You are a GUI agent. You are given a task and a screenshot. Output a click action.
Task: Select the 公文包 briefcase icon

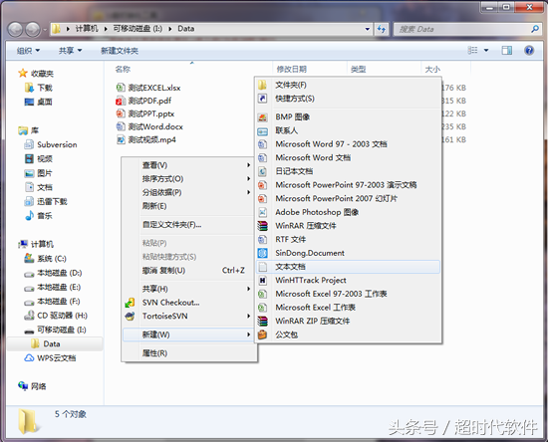(262, 334)
